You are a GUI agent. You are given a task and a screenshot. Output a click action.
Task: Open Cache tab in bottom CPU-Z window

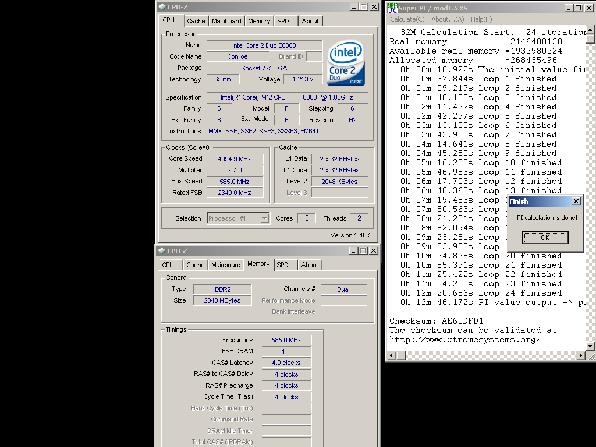pos(196,265)
